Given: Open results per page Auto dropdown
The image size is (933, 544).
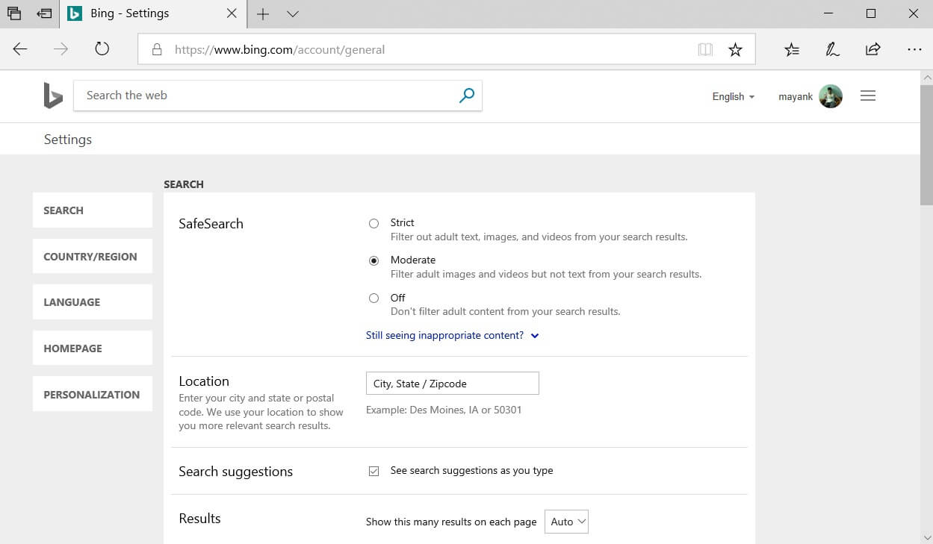Looking at the screenshot, I should coord(566,522).
